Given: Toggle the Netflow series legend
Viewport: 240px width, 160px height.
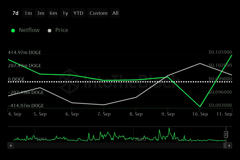Looking at the screenshot, I should (x=25, y=30).
